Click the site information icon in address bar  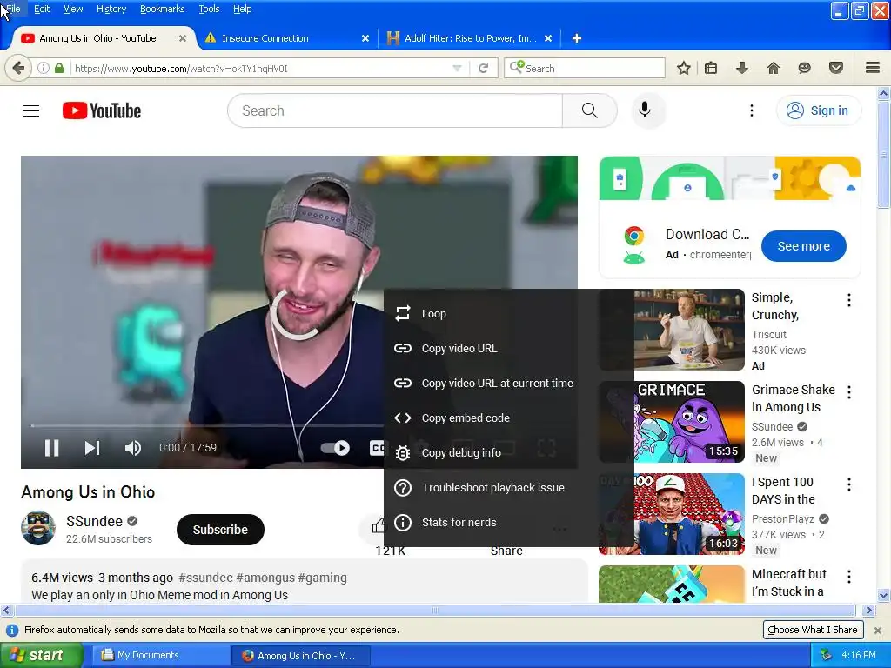point(44,68)
